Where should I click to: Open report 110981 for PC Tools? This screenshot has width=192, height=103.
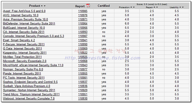(83, 78)
